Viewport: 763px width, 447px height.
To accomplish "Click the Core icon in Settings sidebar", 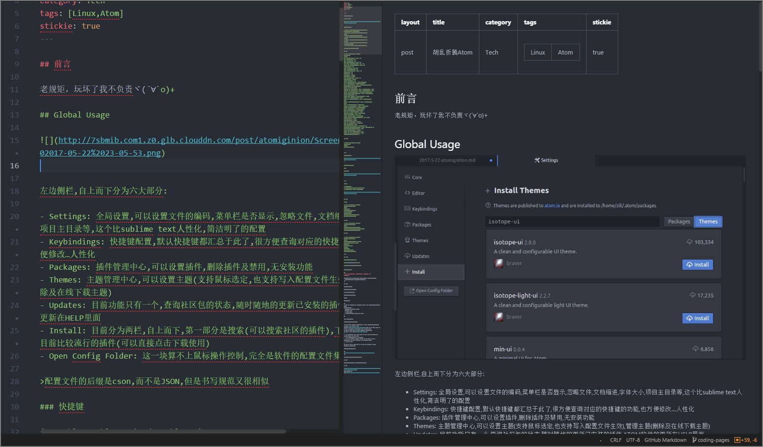I will (407, 177).
